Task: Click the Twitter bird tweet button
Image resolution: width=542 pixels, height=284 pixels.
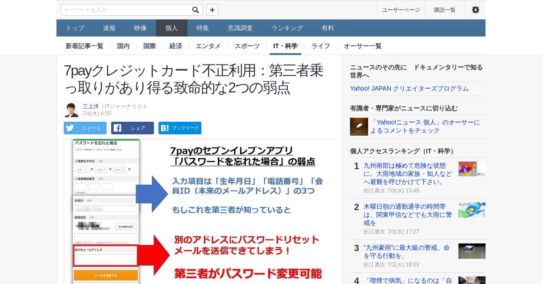Action: click(x=85, y=128)
